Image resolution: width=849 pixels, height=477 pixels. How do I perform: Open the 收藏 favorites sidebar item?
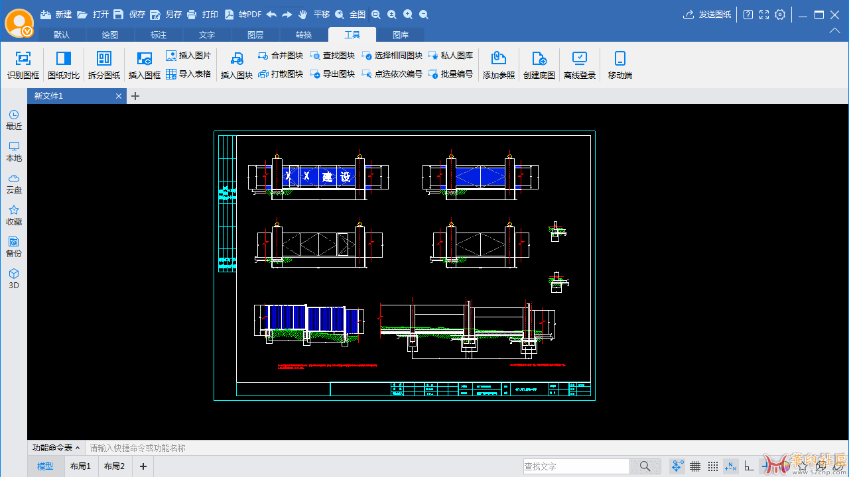(14, 215)
